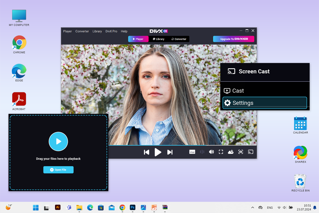Switch to the Converter tab button
This screenshot has height=213, width=319.
pyautogui.click(x=179, y=39)
